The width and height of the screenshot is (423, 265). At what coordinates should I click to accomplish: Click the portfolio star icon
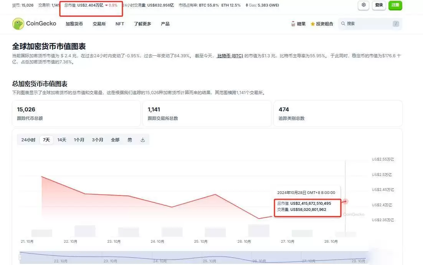click(313, 24)
